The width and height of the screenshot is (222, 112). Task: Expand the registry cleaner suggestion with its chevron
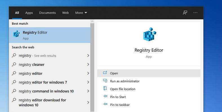88,64
